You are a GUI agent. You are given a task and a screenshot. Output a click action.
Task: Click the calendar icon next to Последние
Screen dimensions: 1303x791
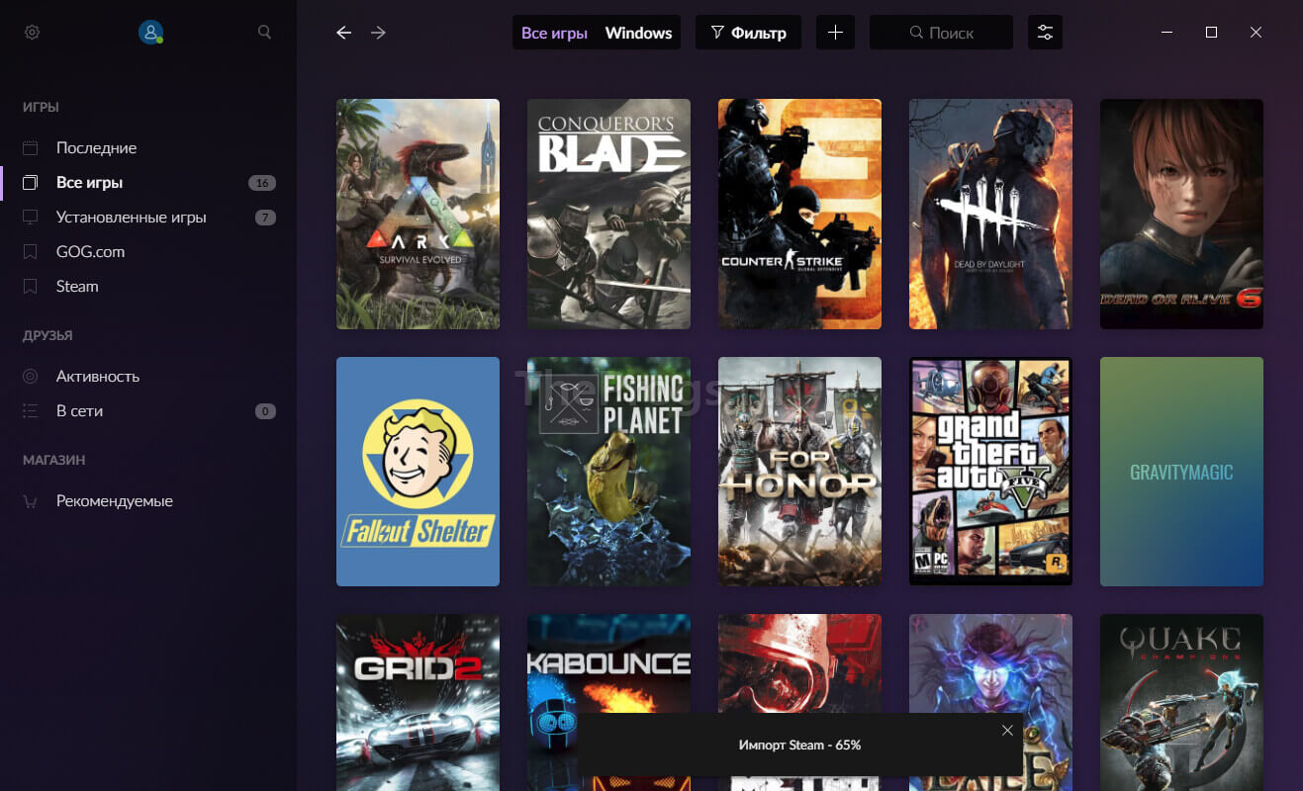click(31, 147)
